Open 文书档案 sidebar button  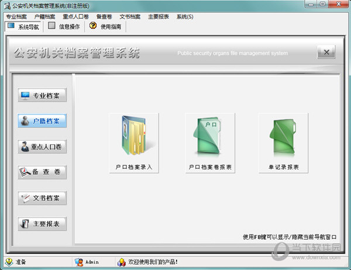(x=42, y=198)
